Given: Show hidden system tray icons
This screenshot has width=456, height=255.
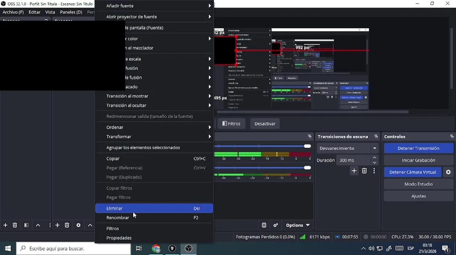Looking at the screenshot, I should coord(363,249).
